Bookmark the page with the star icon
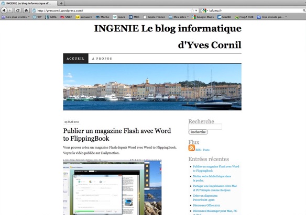The height and width of the screenshot is (215, 306). [192, 10]
